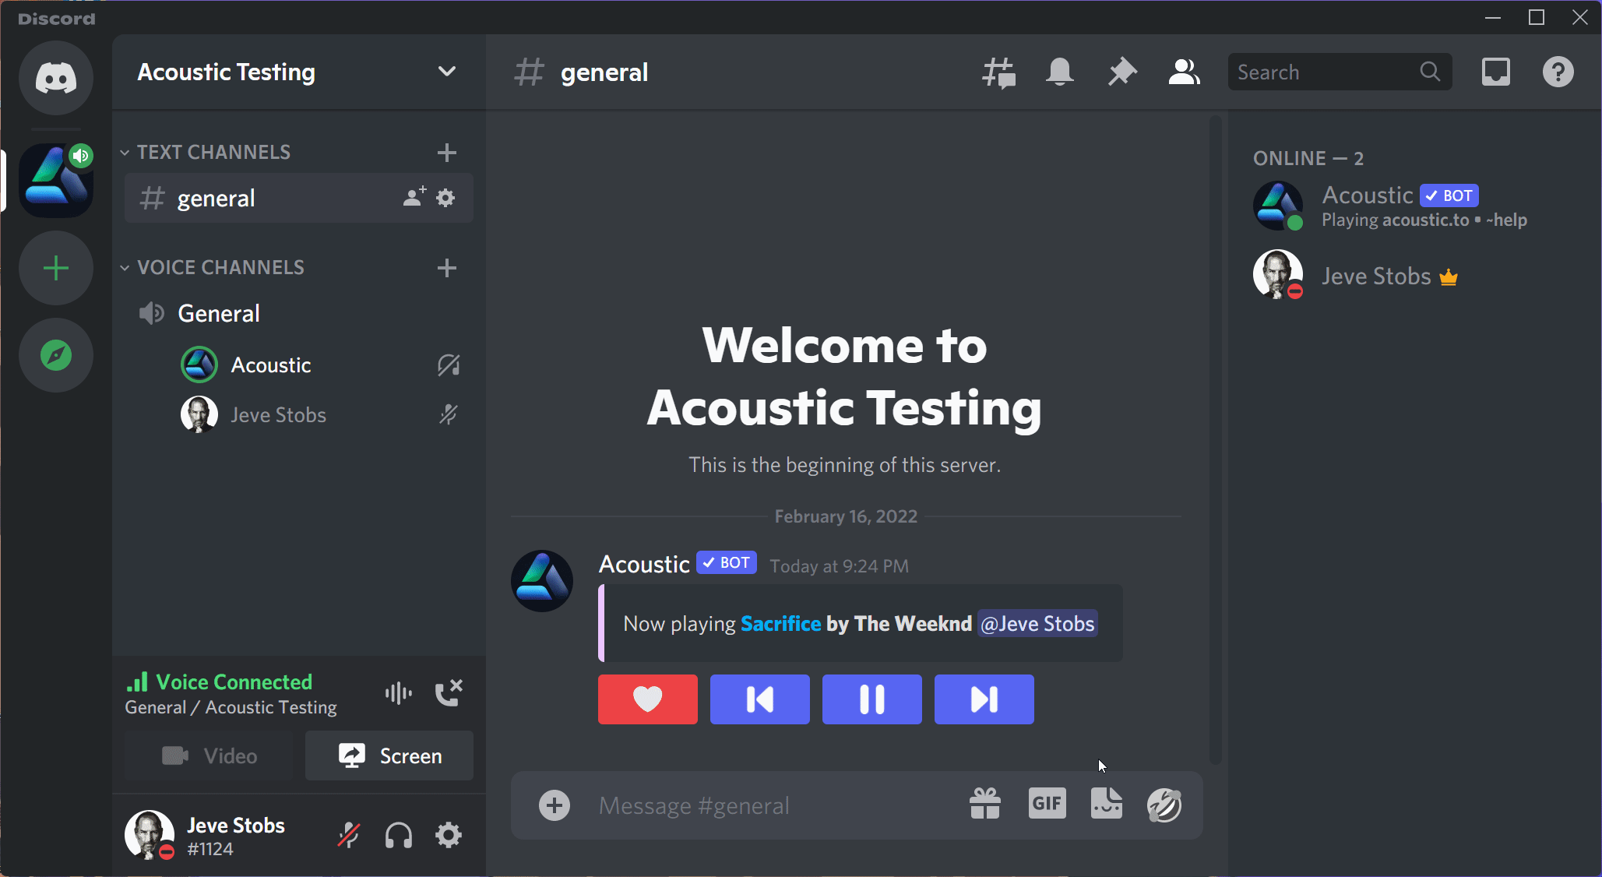The width and height of the screenshot is (1602, 877).
Task: Open the emoji picker
Action: coord(1164,805)
